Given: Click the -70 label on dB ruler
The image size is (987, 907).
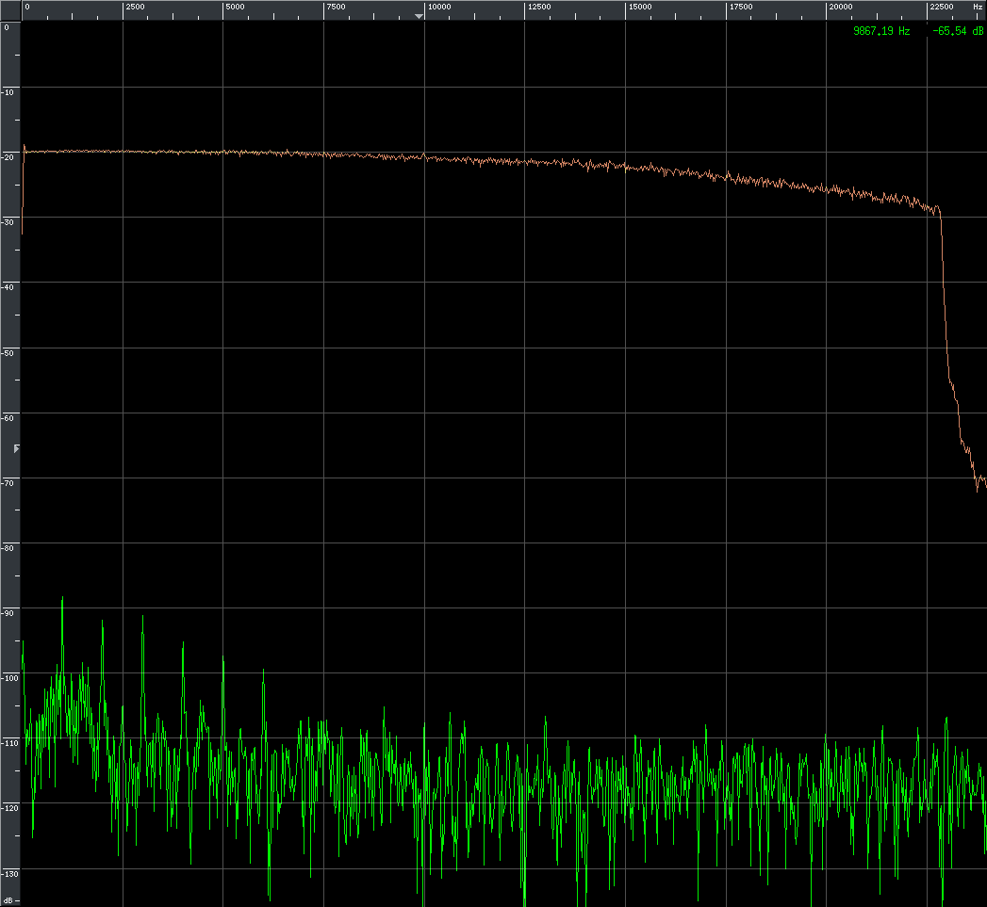Looking at the screenshot, I should (x=8, y=483).
